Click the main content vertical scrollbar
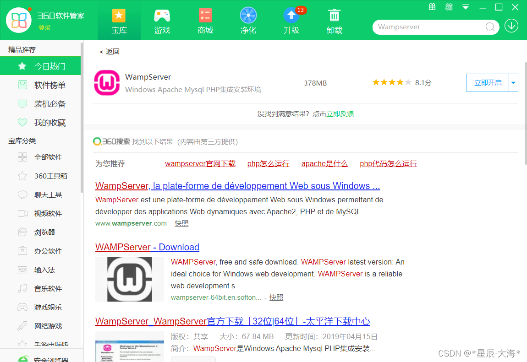The image size is (527, 362). [526, 113]
